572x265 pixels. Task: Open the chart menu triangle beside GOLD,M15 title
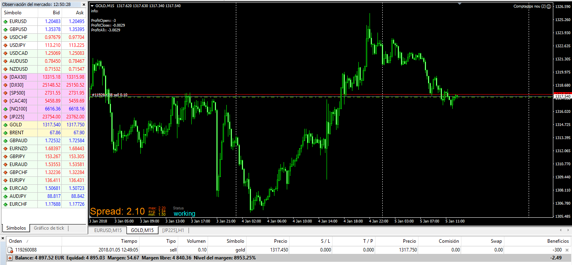(x=92, y=6)
